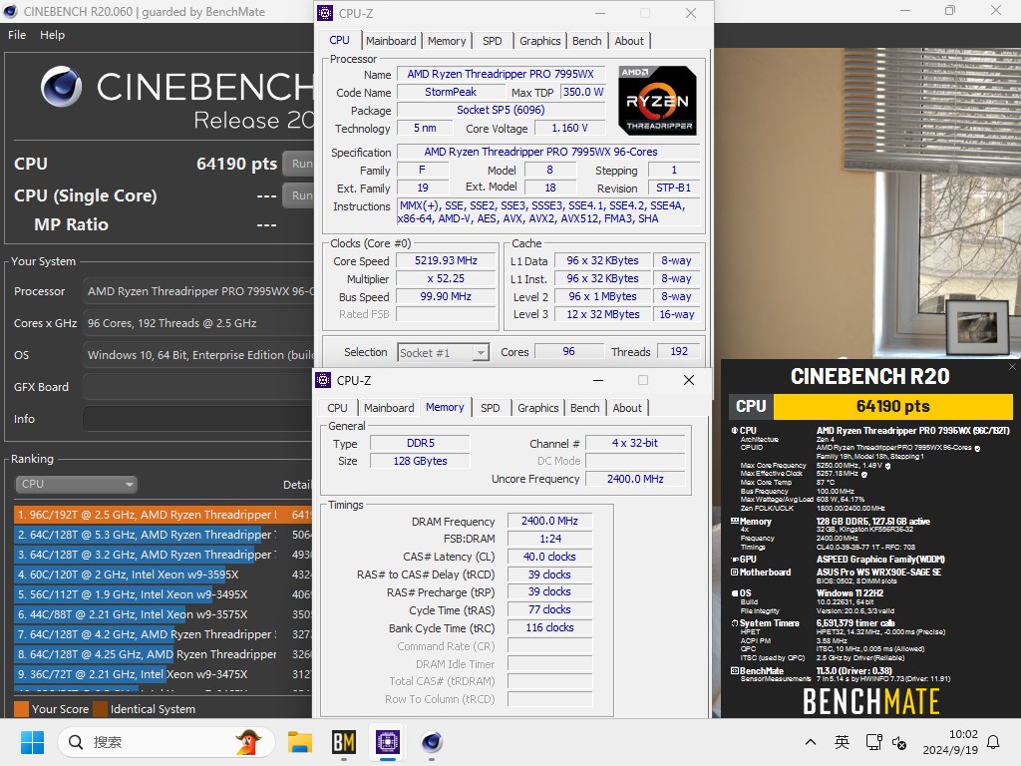1021x766 pixels.
Task: Select the About tab in lower CPU-Z
Action: (x=627, y=408)
